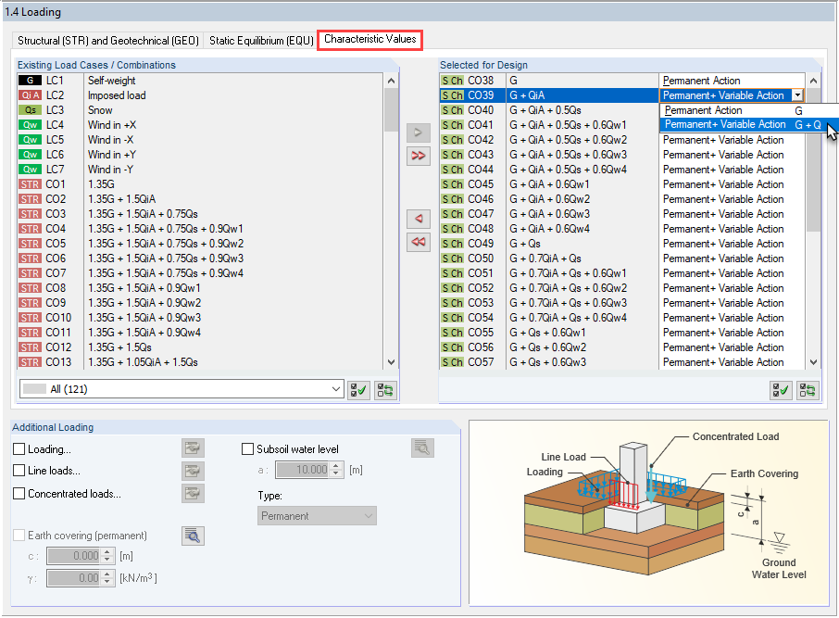Select all in existing load cases list
Screen dimensions: 839x618
pyautogui.click(x=358, y=390)
